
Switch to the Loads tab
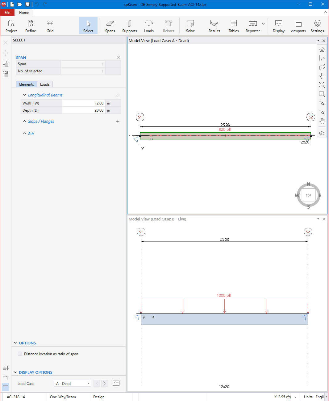[45, 84]
